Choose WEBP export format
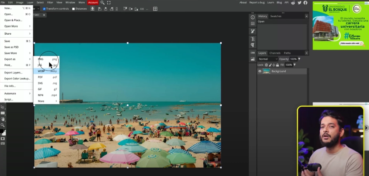This screenshot has height=176, width=369. tap(46, 71)
